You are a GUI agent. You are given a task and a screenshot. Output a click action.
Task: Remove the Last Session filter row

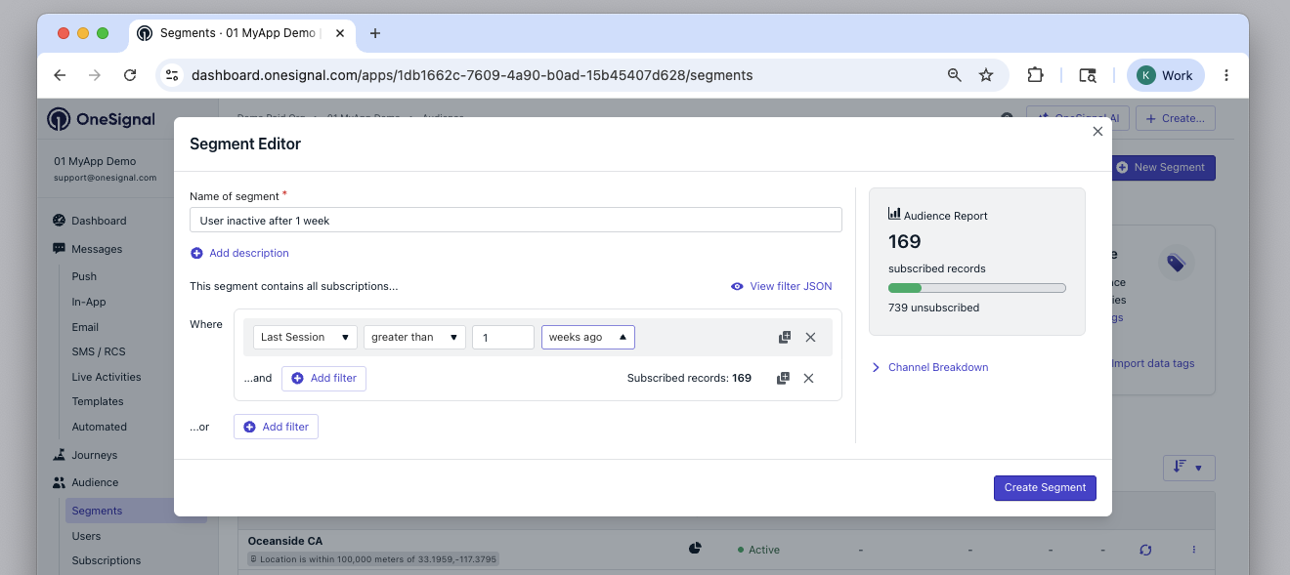pos(810,337)
